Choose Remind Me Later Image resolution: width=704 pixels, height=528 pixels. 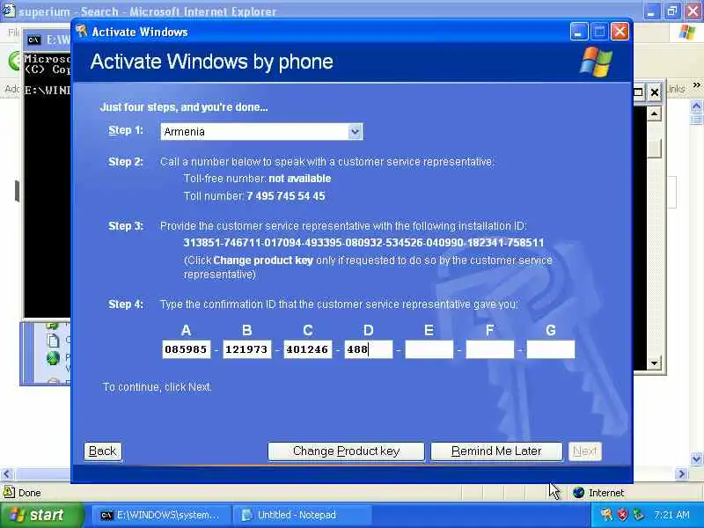click(x=496, y=451)
